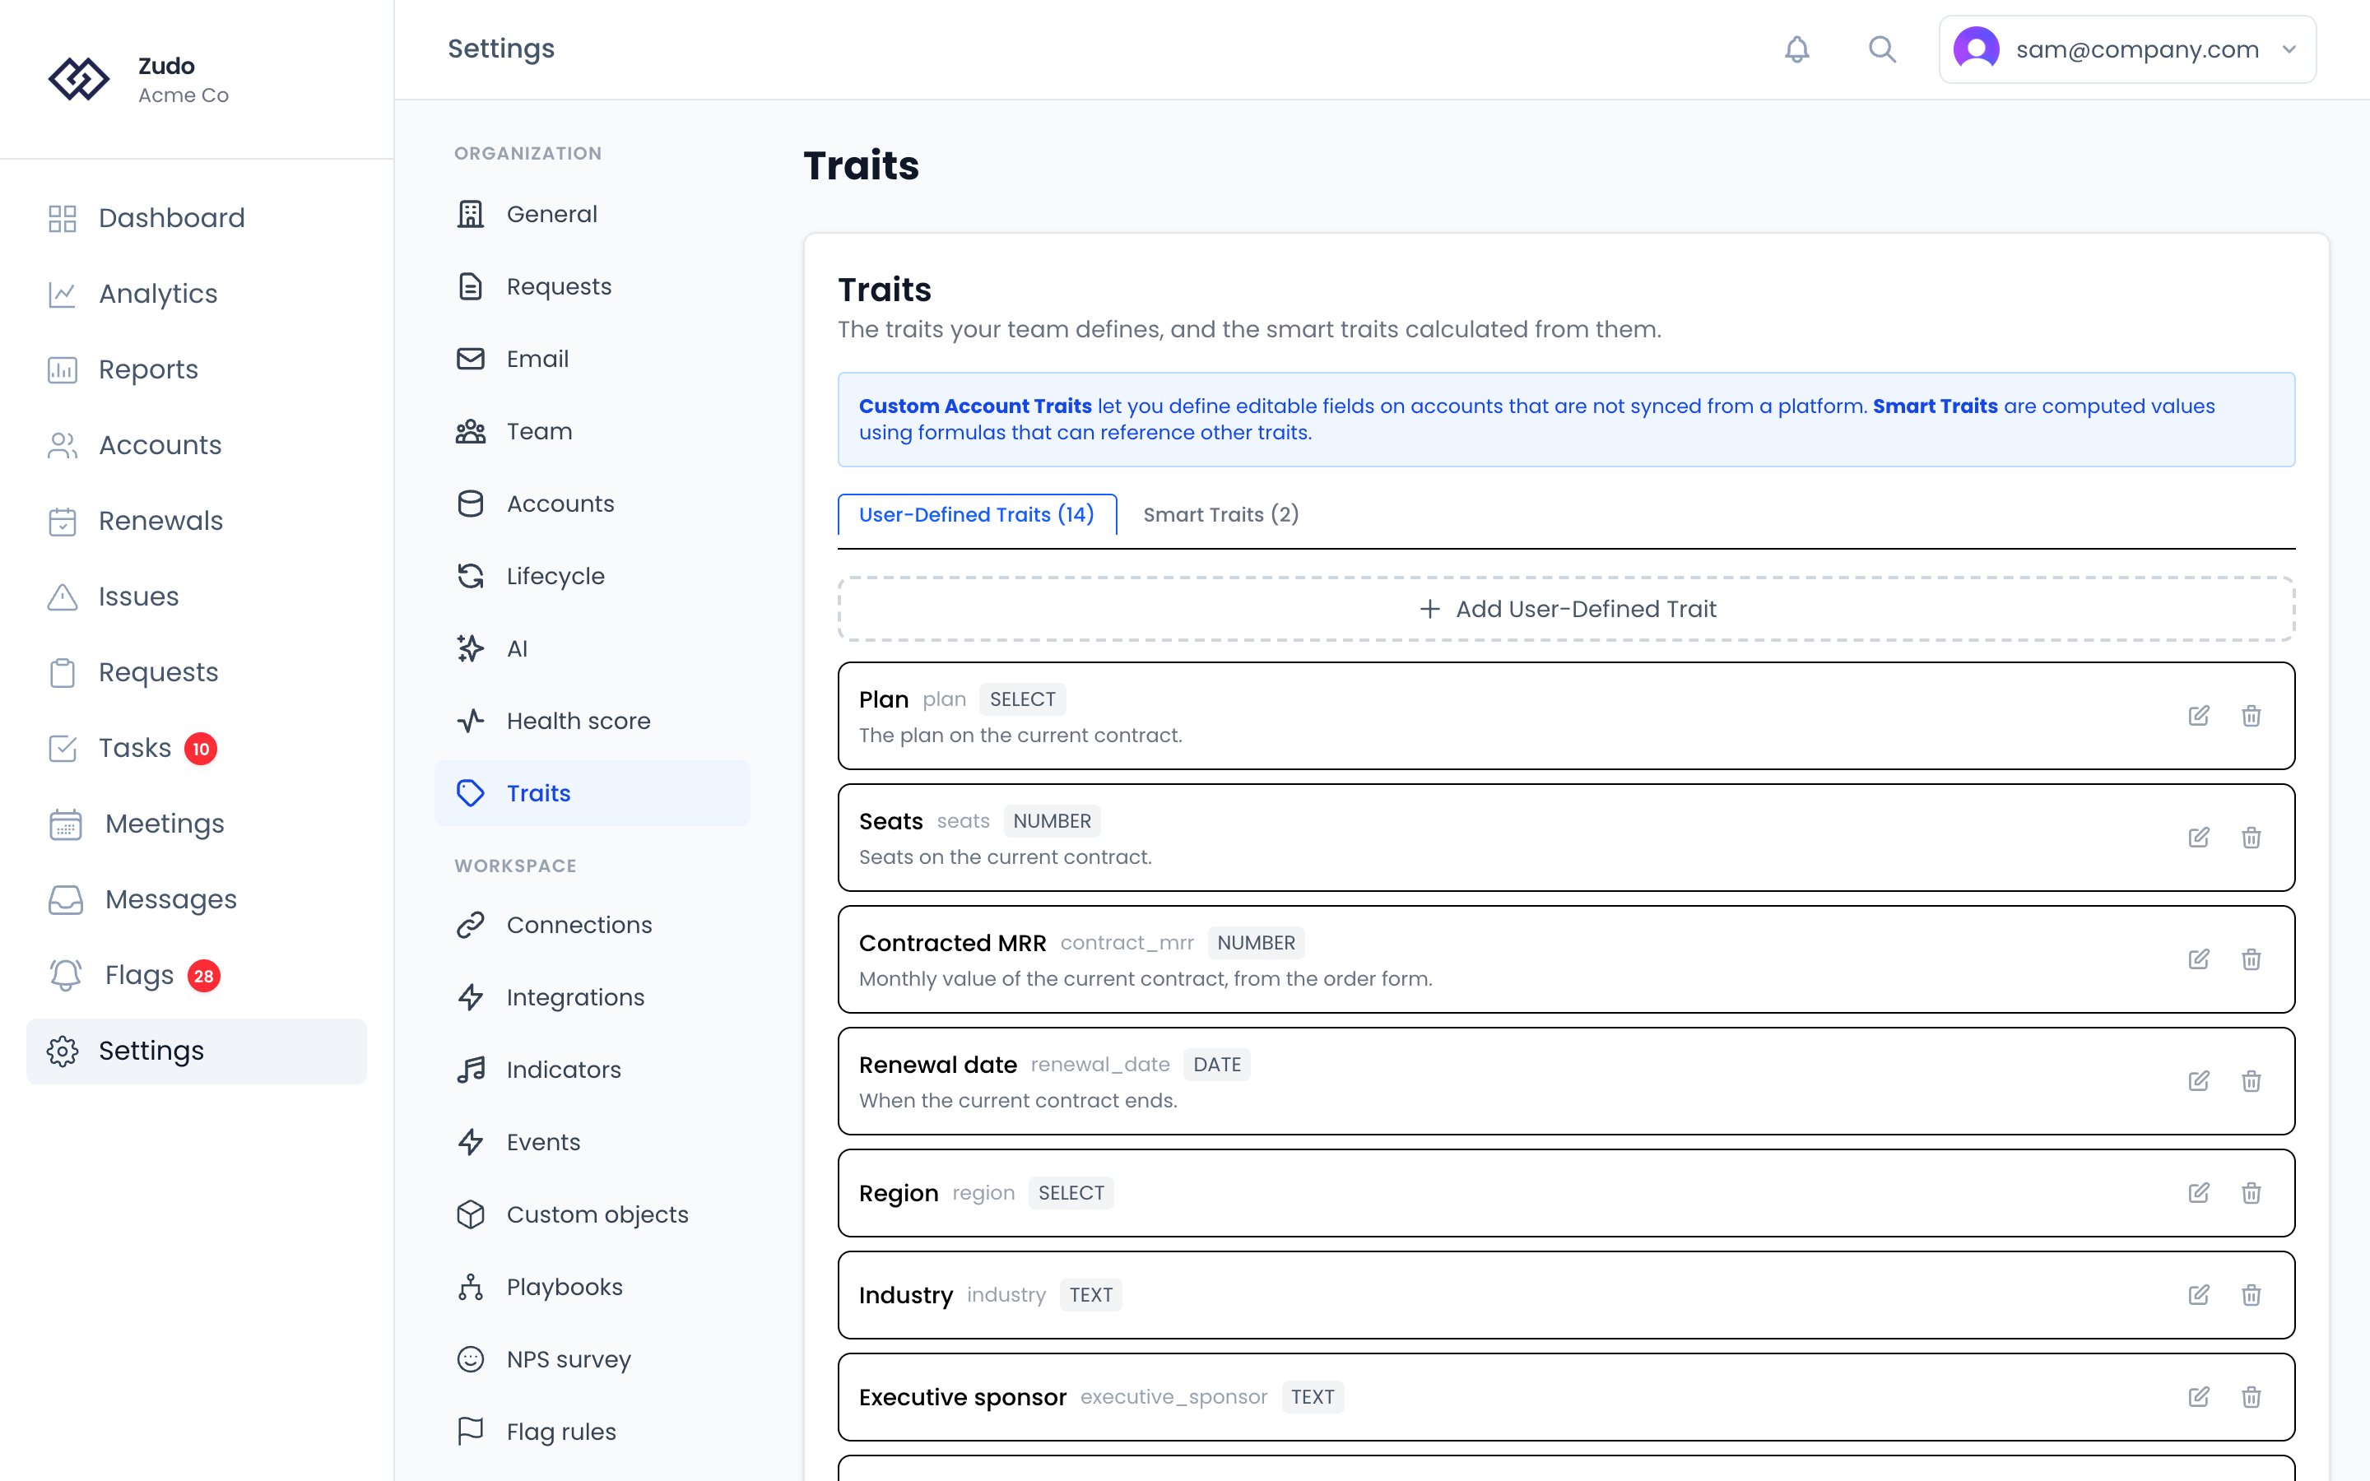Open Tasks with 10 badge
Image resolution: width=2370 pixels, height=1481 pixels.
pos(197,749)
